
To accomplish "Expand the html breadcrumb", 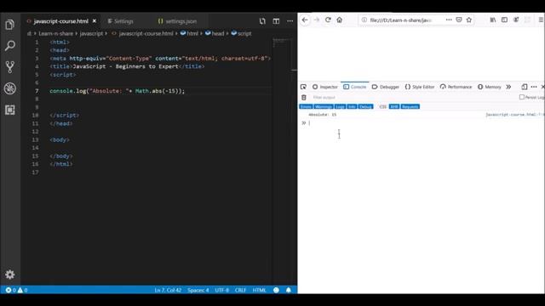I will click(189, 33).
